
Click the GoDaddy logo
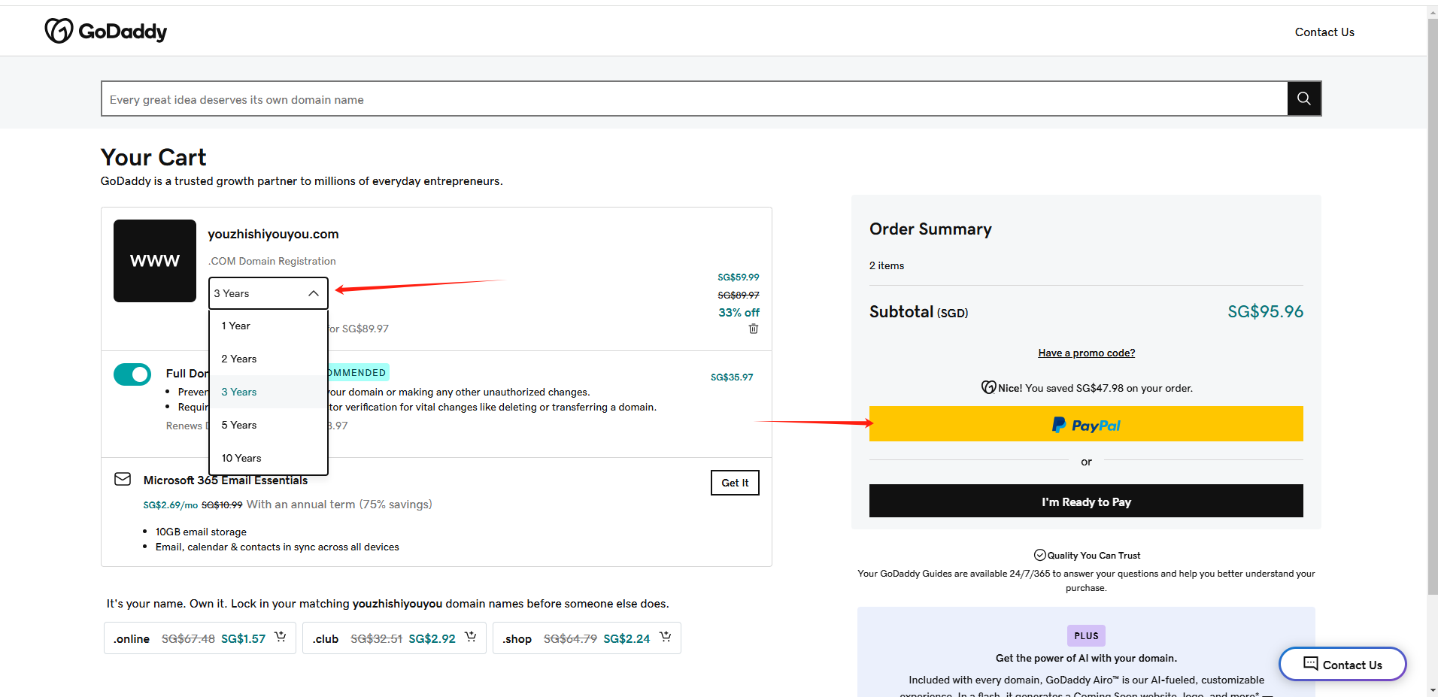point(105,31)
